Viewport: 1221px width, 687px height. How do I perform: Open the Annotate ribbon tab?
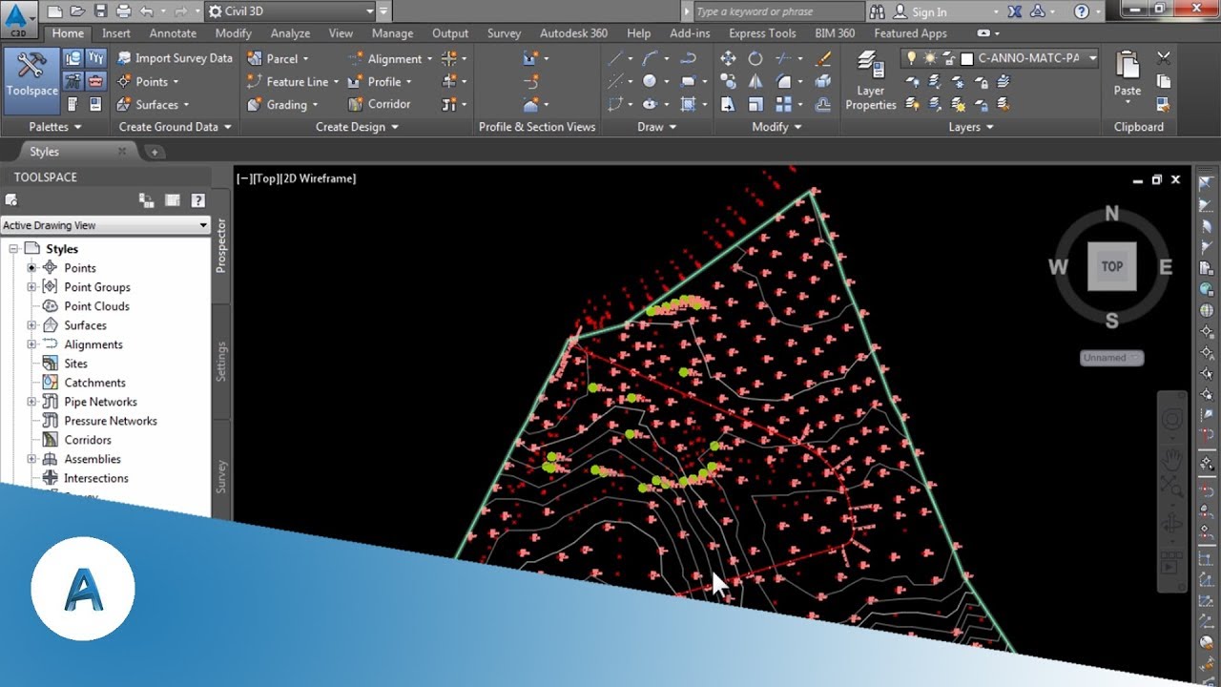click(173, 33)
